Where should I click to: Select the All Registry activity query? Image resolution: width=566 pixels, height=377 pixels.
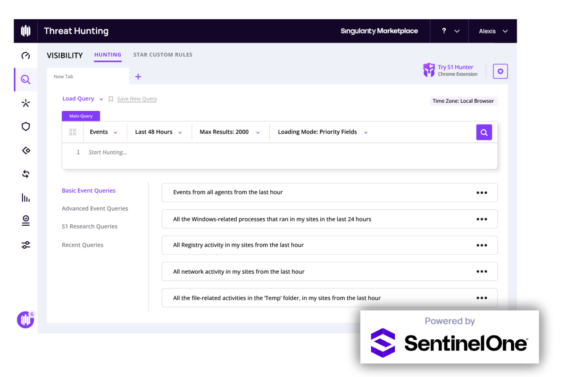point(329,245)
